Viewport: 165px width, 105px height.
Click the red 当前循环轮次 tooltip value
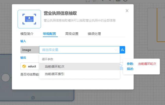pos(147,64)
